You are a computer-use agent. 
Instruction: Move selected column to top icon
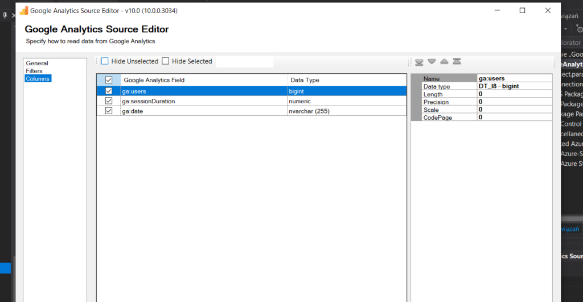[457, 61]
